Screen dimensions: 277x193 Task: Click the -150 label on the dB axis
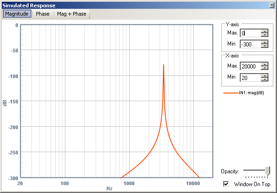pyautogui.click(x=13, y=102)
